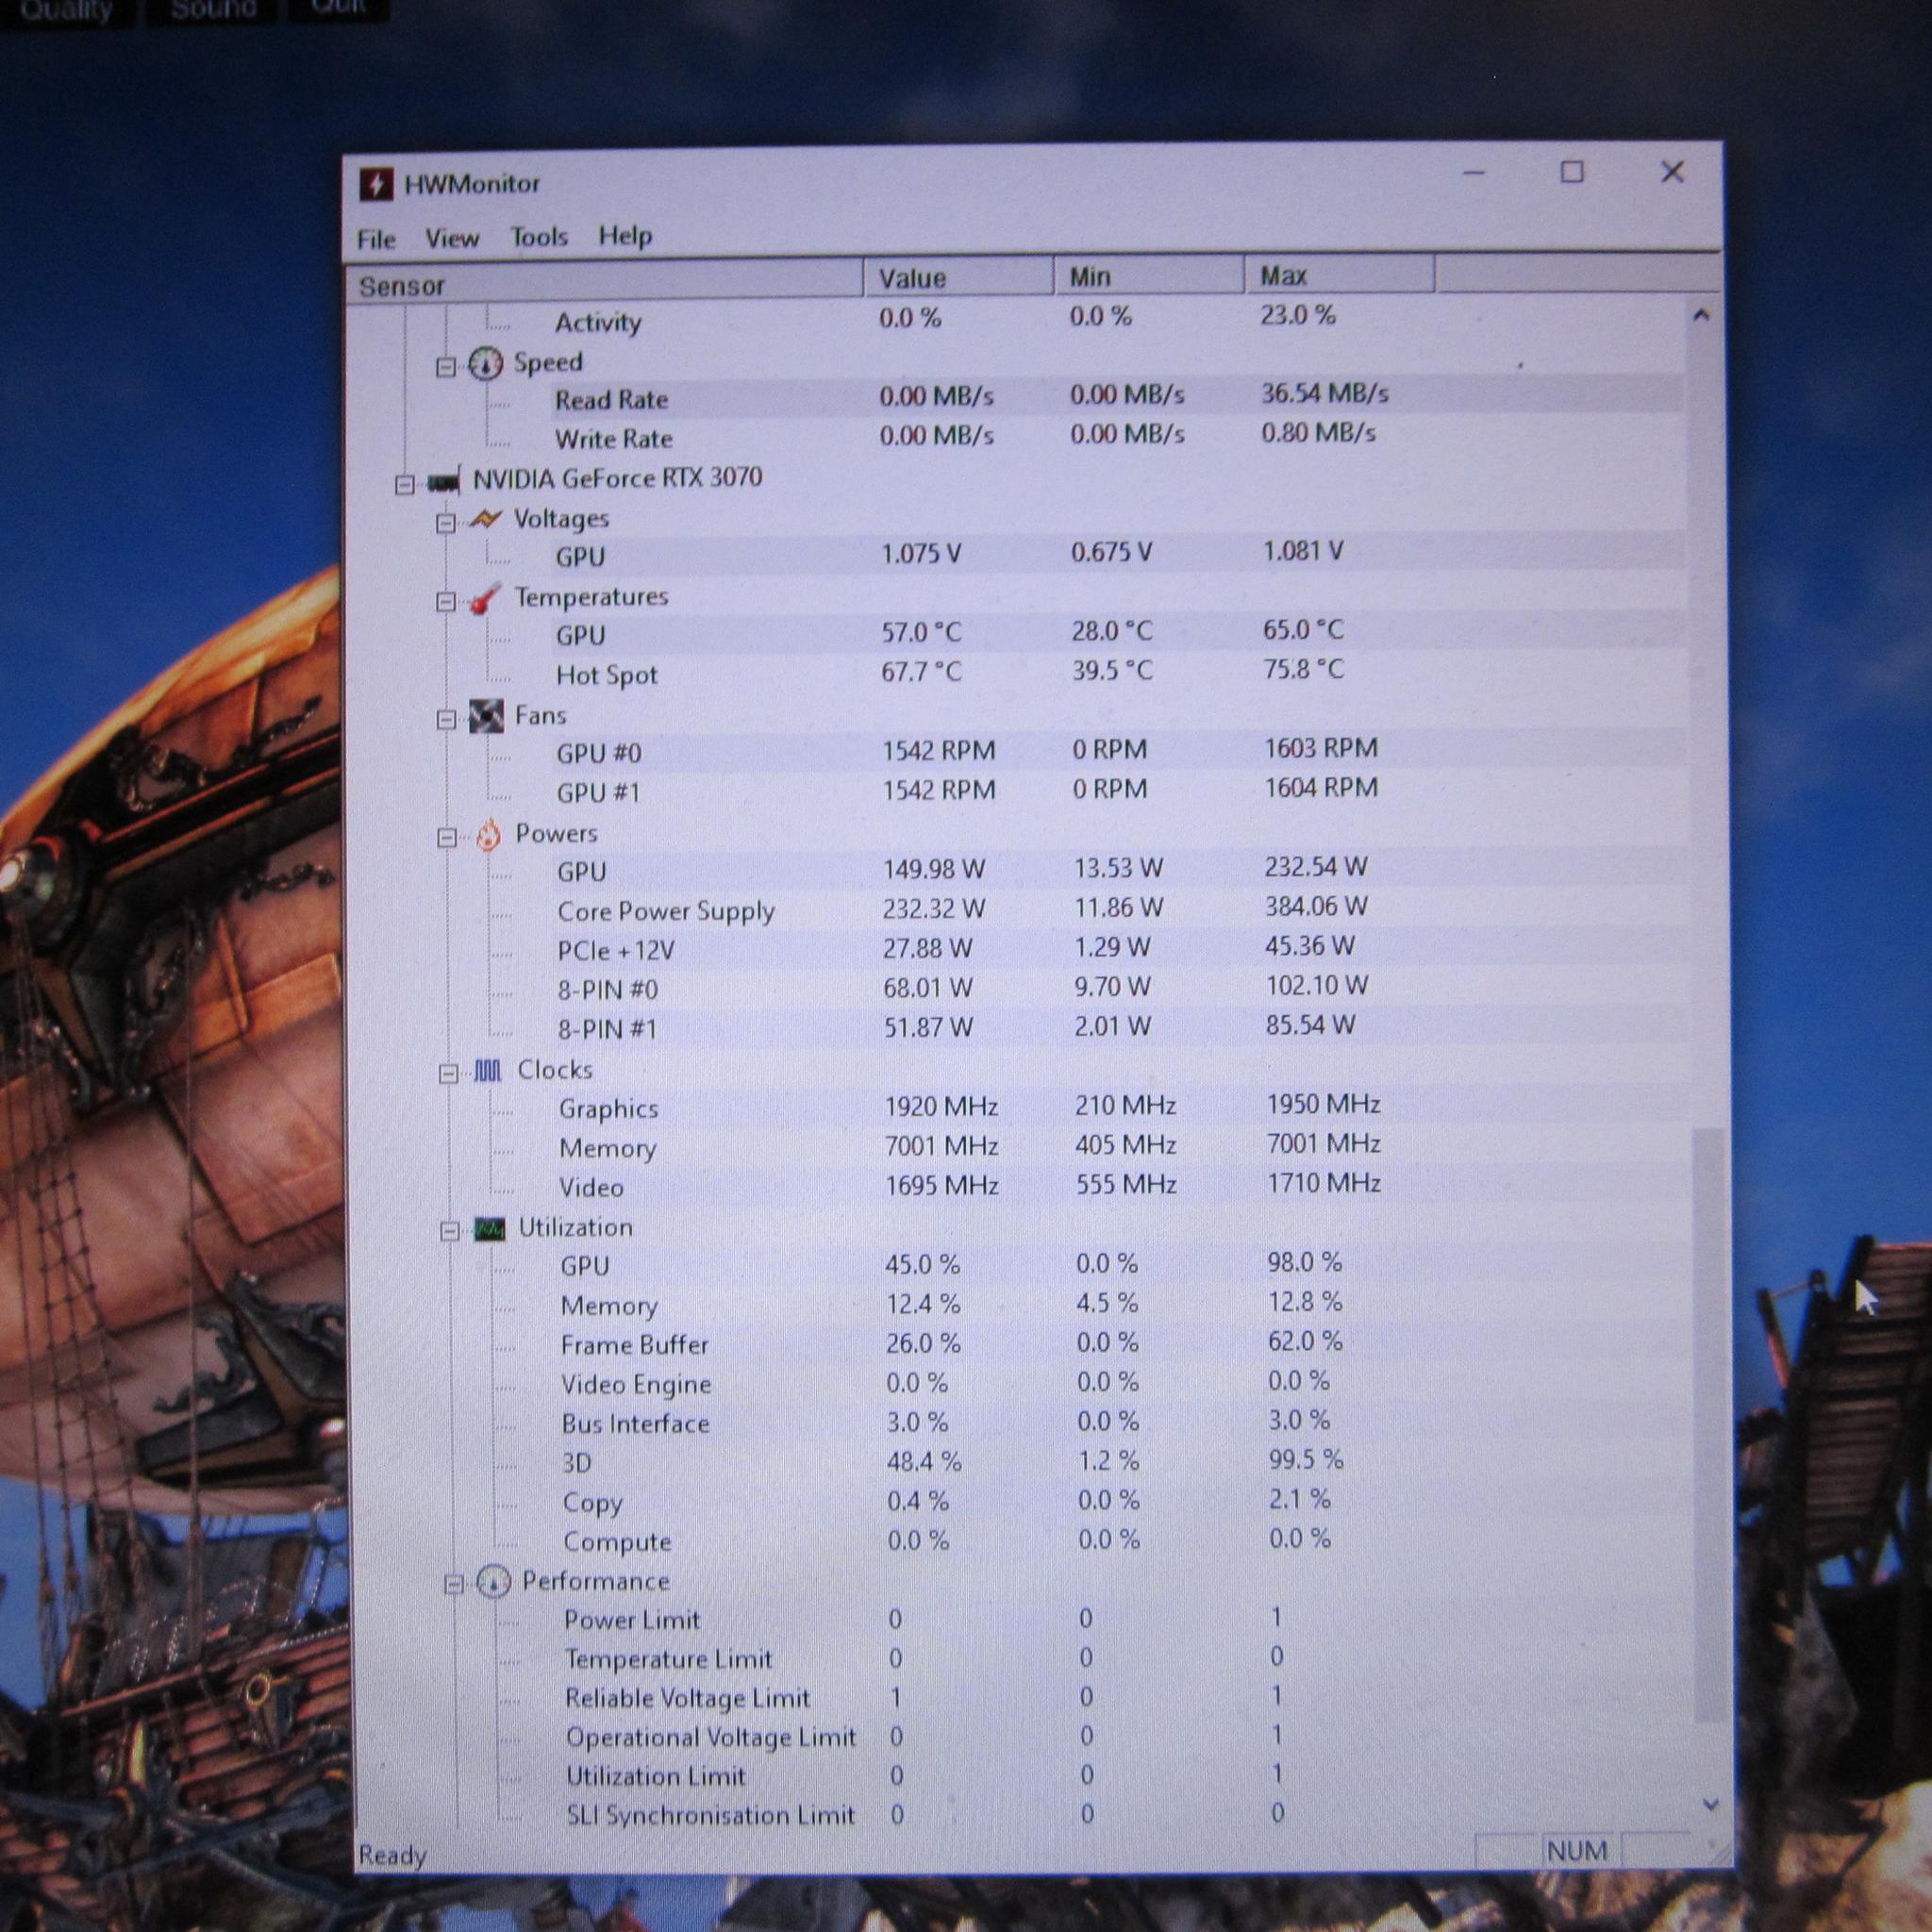The height and width of the screenshot is (1932, 1932).
Task: Collapse the Clocks section
Action: [x=449, y=1075]
